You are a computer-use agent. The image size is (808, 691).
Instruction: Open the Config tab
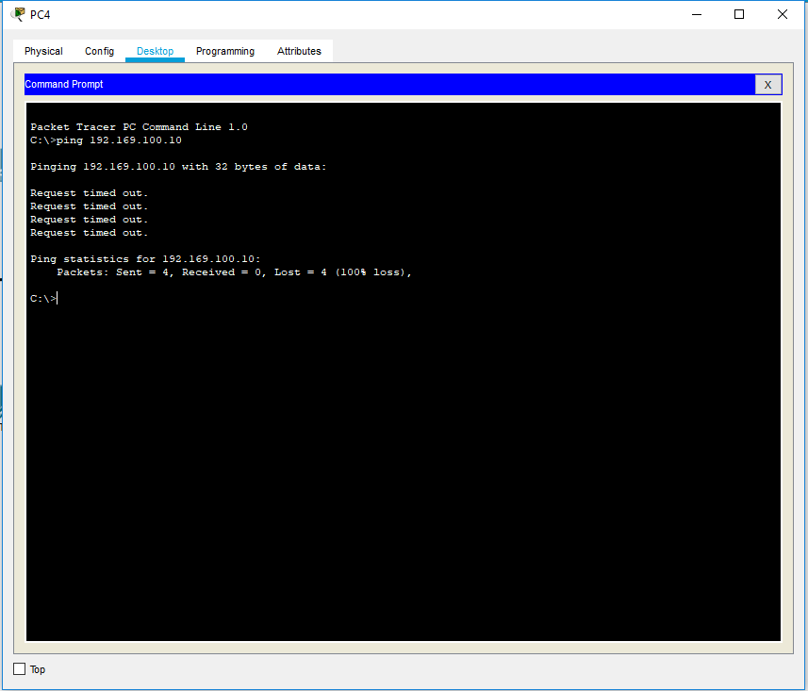(x=99, y=52)
